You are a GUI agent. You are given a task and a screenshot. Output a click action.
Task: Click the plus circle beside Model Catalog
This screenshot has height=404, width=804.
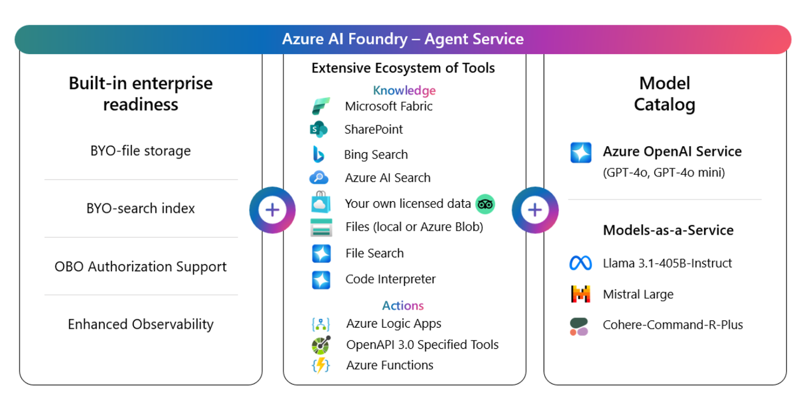pyautogui.click(x=535, y=210)
